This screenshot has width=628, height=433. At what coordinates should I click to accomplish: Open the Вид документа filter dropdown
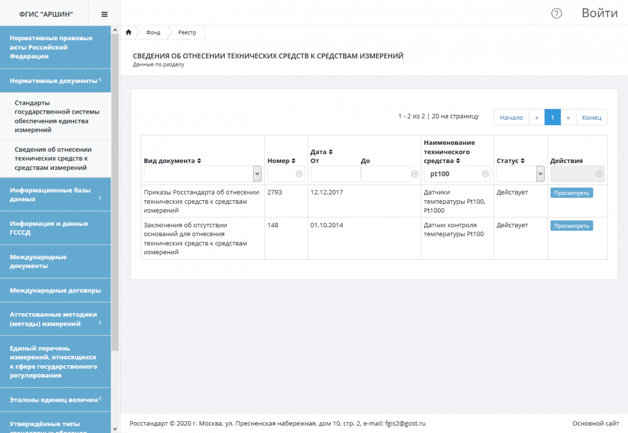(x=257, y=174)
